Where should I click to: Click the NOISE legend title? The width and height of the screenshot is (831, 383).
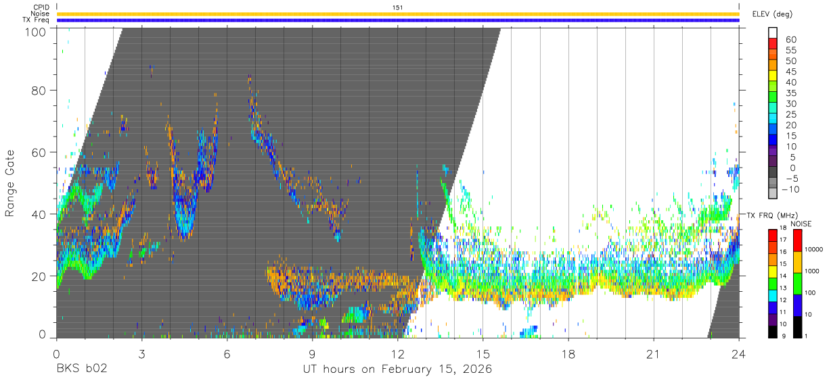tap(801, 224)
